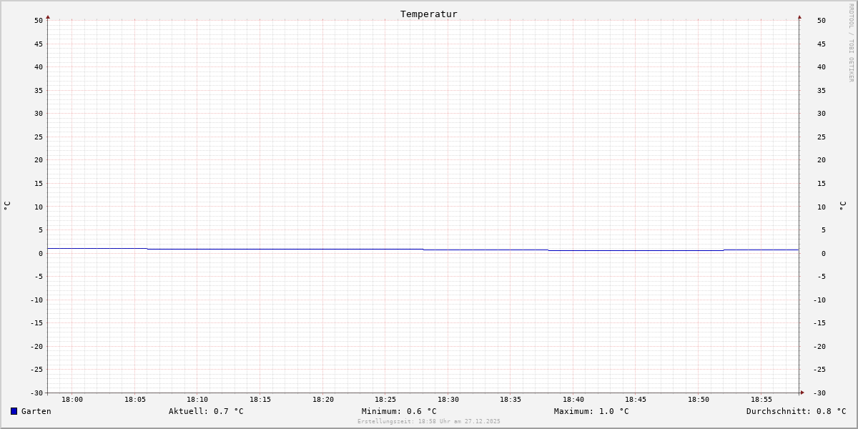Select the Maximum: 1.0 °C value
Image resolution: width=858 pixels, height=429 pixels.
[x=591, y=411]
